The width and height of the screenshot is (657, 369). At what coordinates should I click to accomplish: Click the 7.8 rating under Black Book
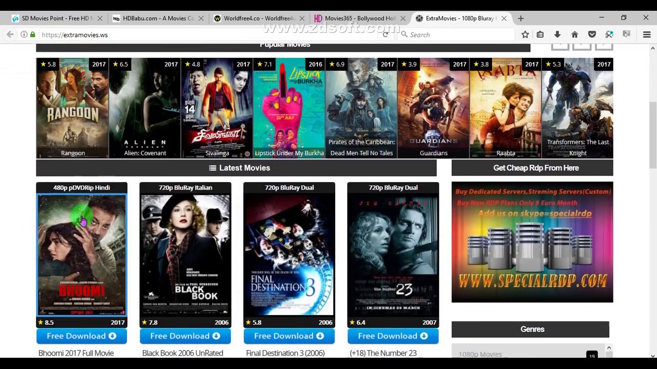pyautogui.click(x=149, y=322)
